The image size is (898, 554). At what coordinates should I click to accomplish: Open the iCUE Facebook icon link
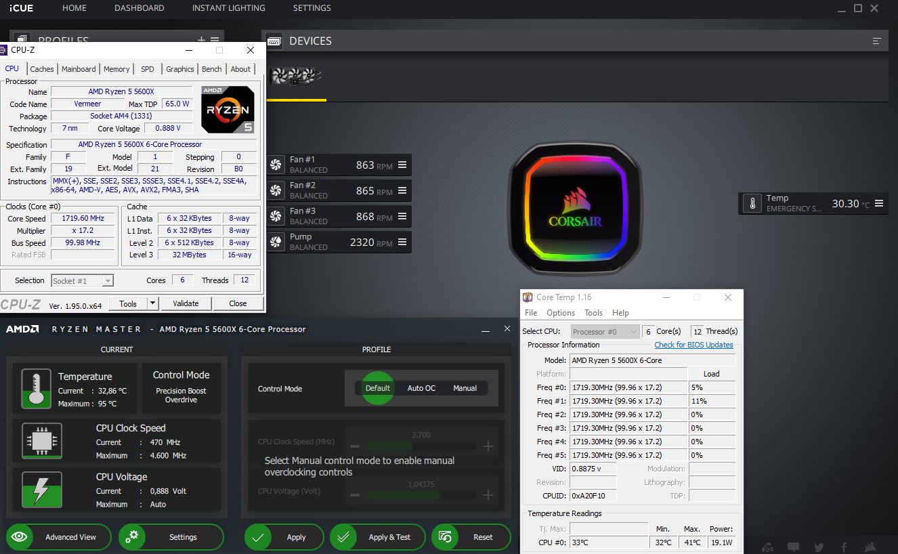[x=844, y=547]
